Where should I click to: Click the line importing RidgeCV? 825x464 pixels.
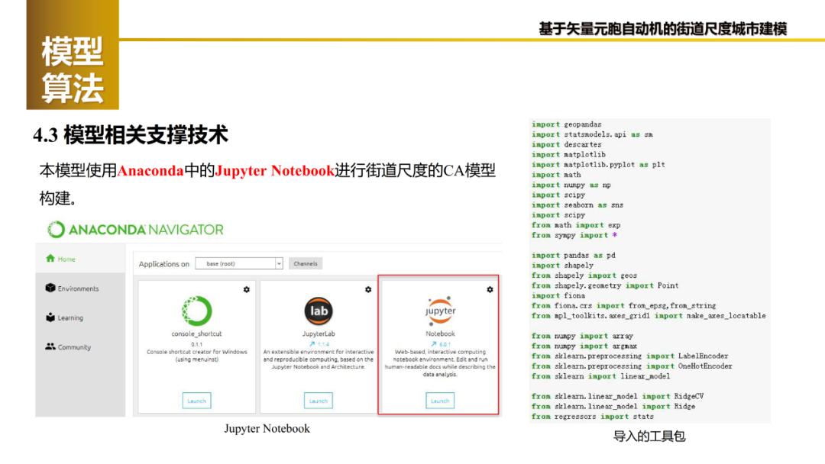point(618,396)
